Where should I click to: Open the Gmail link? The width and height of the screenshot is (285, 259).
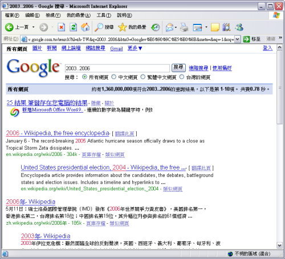116,49
